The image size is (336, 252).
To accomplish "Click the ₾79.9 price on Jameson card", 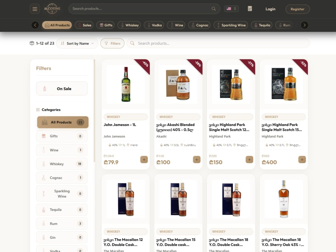I will pos(111,162).
